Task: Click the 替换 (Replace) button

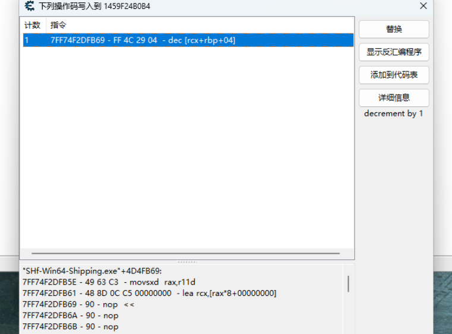Action: 394,29
